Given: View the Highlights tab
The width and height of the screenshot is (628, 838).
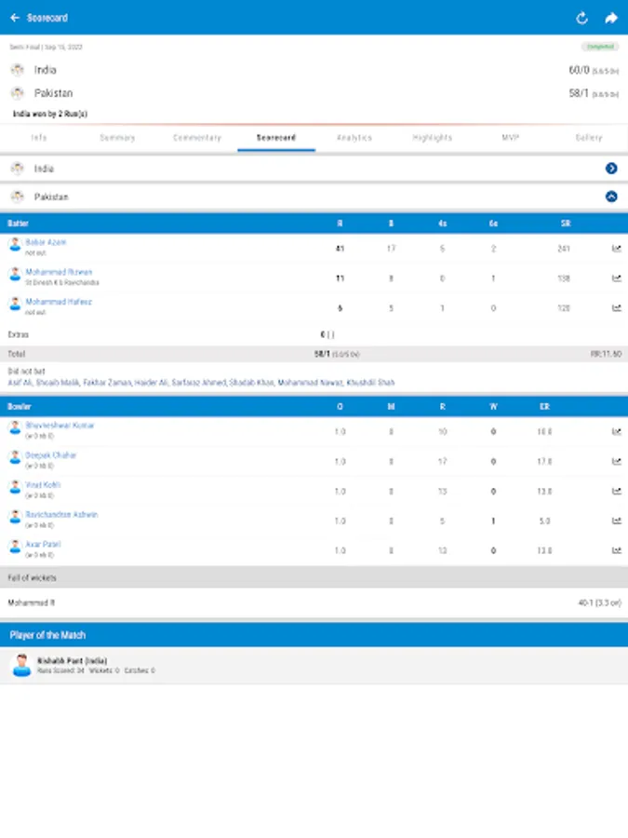Looking at the screenshot, I should point(433,138).
